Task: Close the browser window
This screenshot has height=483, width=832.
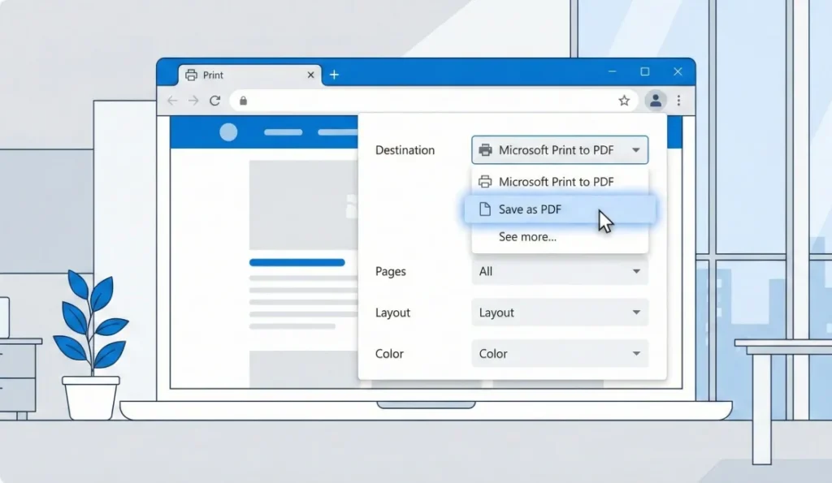Action: (x=678, y=71)
